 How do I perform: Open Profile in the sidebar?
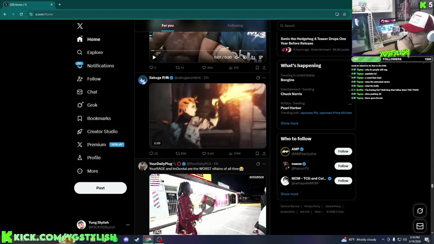[x=89, y=158]
